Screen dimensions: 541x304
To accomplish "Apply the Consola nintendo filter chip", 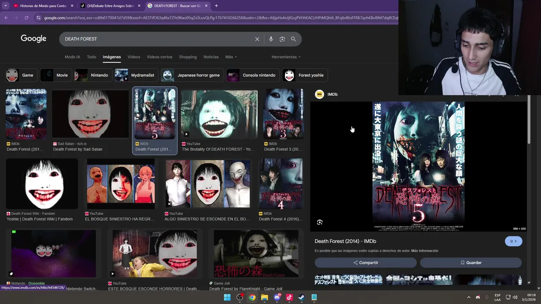I will (x=253, y=75).
